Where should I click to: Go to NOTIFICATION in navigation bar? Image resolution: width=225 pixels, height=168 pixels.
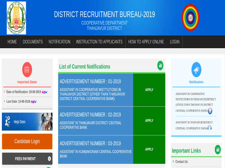[59, 42]
